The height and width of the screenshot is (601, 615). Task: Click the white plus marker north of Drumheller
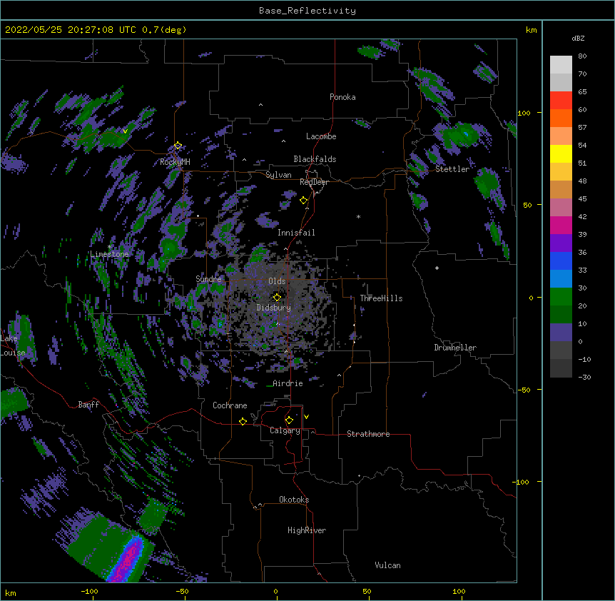coord(437,268)
